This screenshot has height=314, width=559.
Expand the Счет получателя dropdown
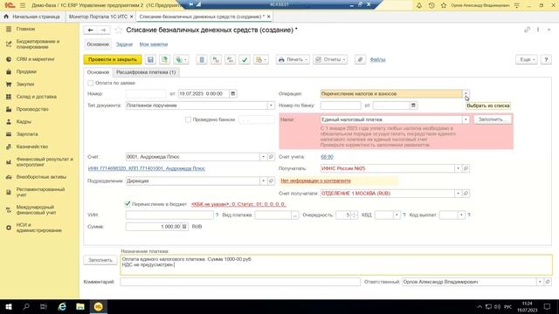[x=458, y=194]
